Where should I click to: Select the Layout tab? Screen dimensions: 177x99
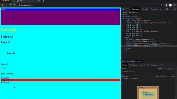click(x=142, y=65)
